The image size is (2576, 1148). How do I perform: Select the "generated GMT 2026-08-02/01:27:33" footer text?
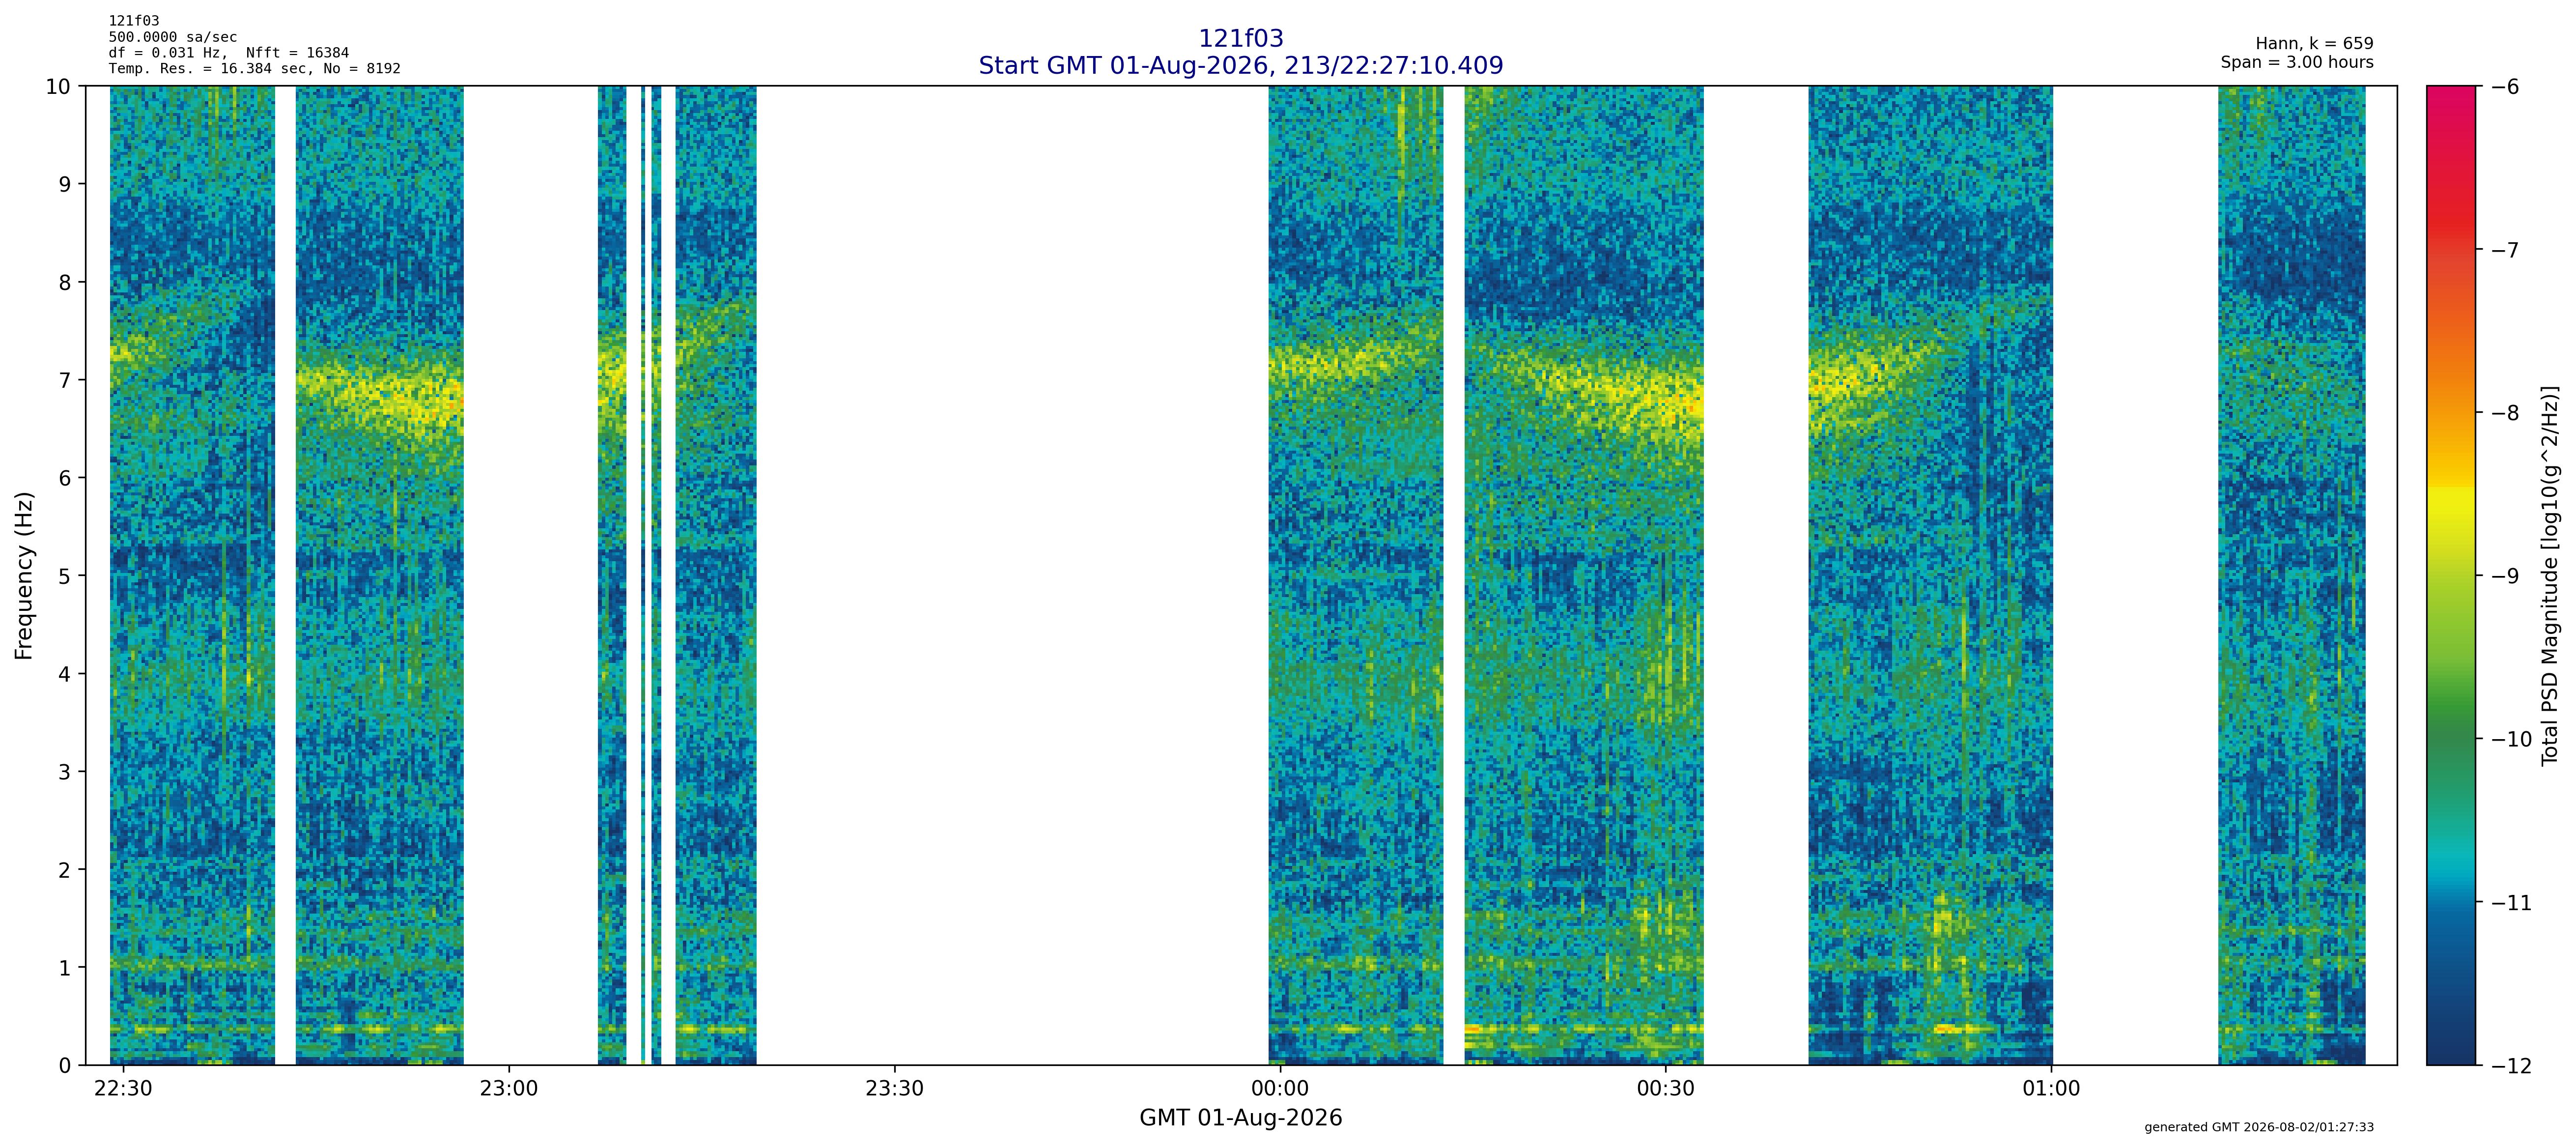2259,1127
